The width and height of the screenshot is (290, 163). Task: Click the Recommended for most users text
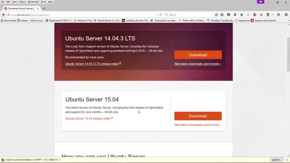[85, 58]
